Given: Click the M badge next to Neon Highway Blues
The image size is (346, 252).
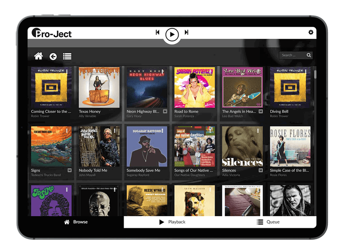Looking at the screenshot, I should click(x=165, y=112).
